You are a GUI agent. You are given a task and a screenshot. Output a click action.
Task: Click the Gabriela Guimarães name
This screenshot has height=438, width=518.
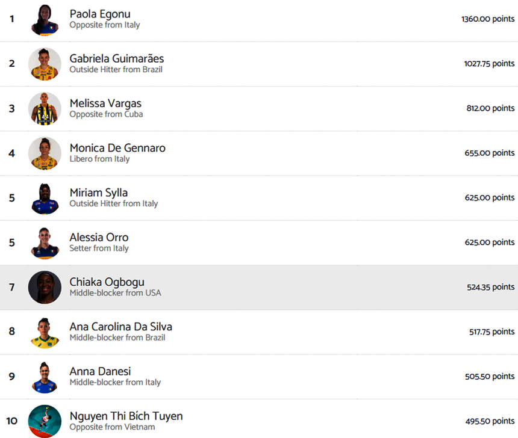click(x=117, y=58)
